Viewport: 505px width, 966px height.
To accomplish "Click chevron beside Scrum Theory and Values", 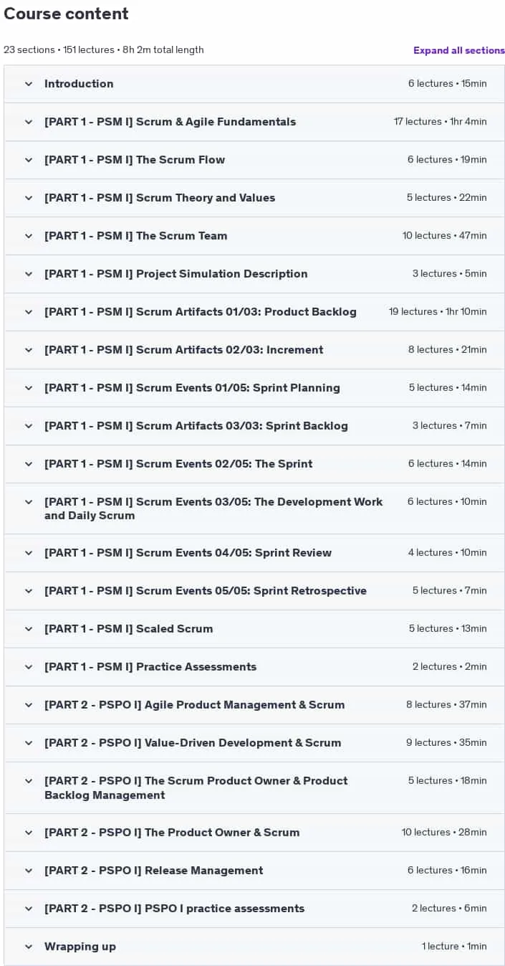I will pos(29,198).
